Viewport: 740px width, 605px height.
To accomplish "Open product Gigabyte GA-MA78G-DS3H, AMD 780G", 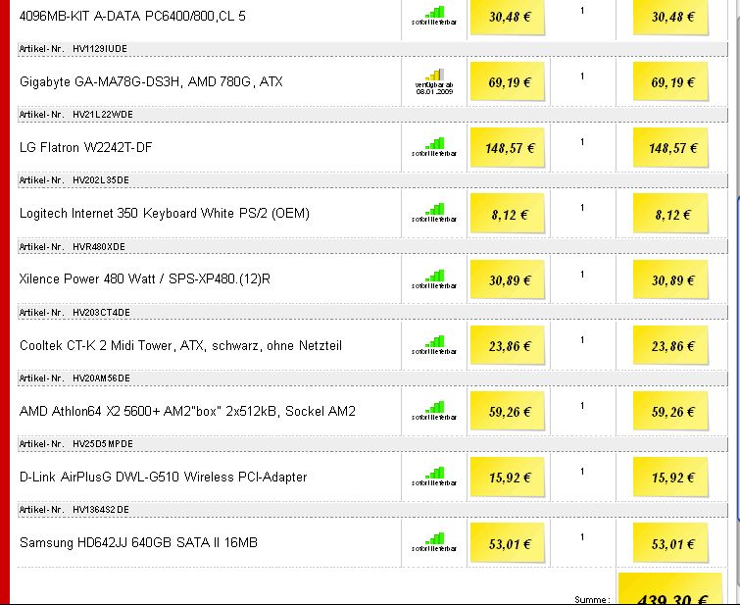I will (151, 81).
